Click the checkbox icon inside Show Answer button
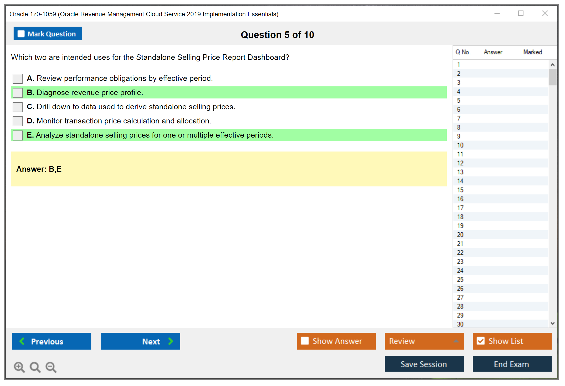 pyautogui.click(x=305, y=341)
